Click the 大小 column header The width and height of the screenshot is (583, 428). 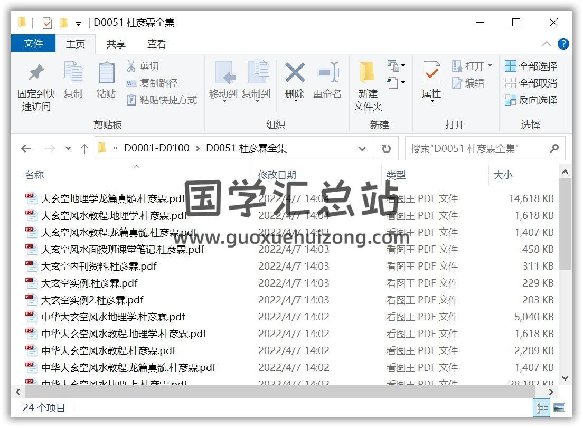tap(503, 175)
